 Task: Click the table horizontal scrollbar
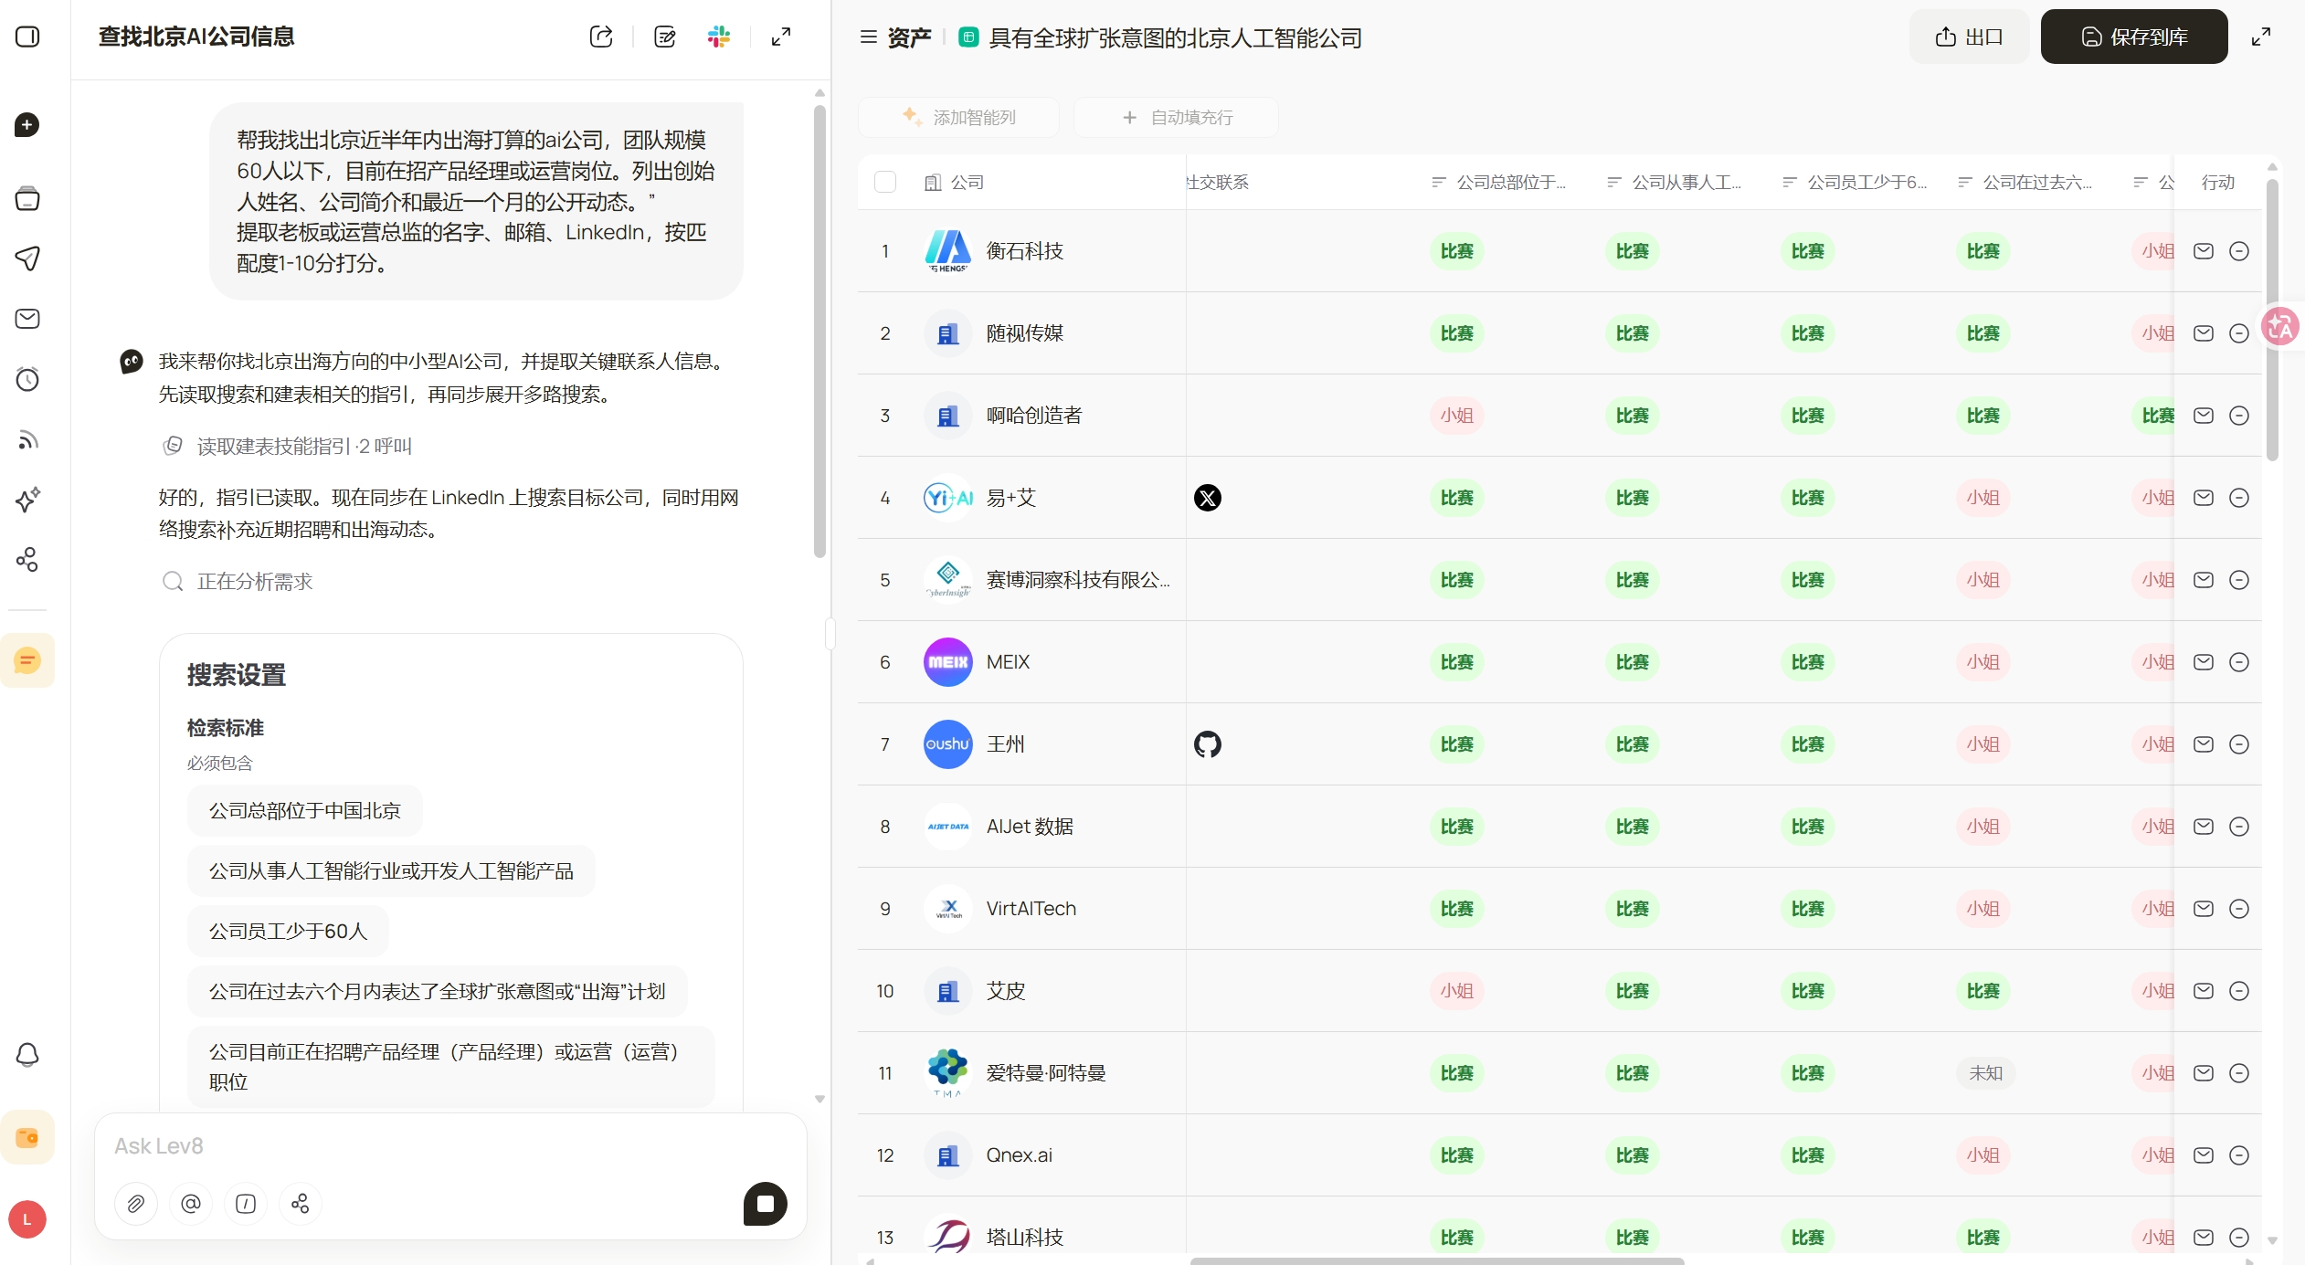1436,1260
